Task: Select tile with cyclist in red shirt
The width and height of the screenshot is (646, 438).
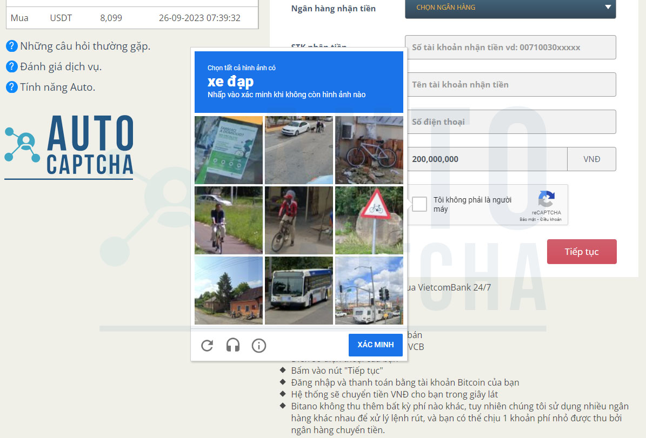Action: [299, 220]
